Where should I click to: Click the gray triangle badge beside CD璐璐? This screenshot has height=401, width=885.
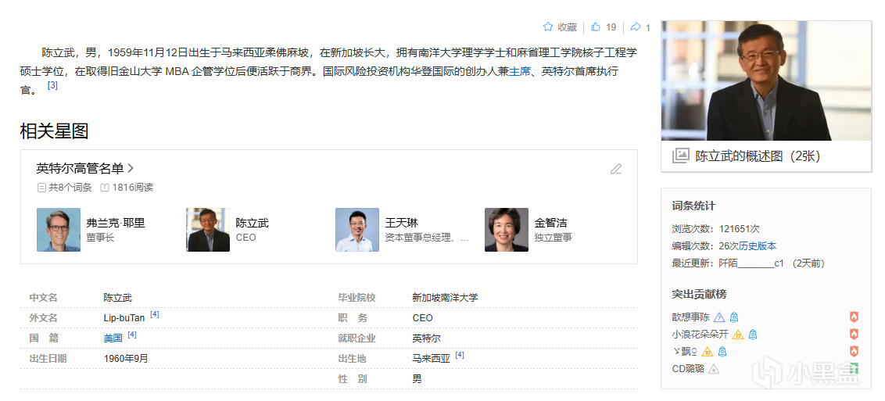[714, 370]
